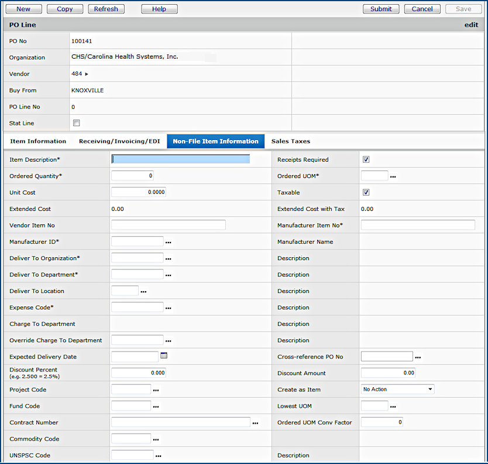Toggle the Stat Line checkbox
The width and height of the screenshot is (488, 464).
coord(77,123)
